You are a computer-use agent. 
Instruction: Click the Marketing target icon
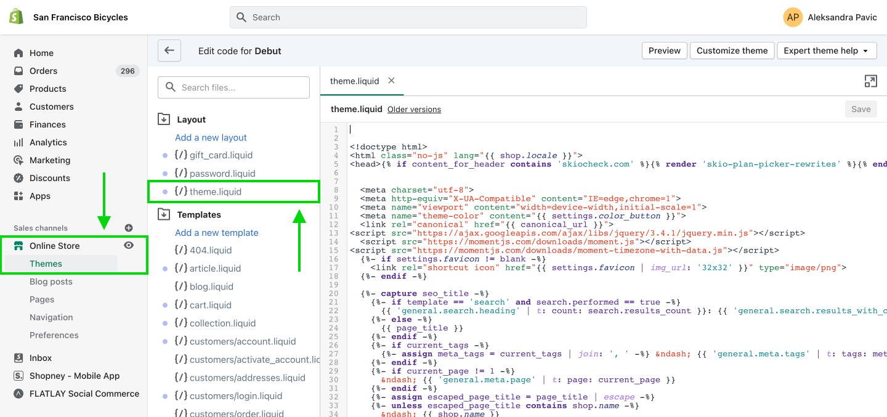(18, 160)
